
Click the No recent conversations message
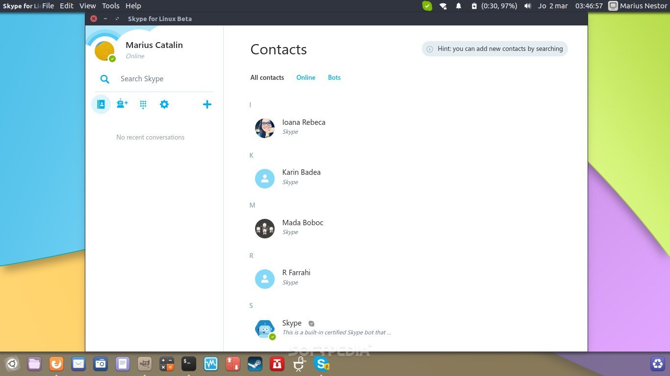coord(151,138)
